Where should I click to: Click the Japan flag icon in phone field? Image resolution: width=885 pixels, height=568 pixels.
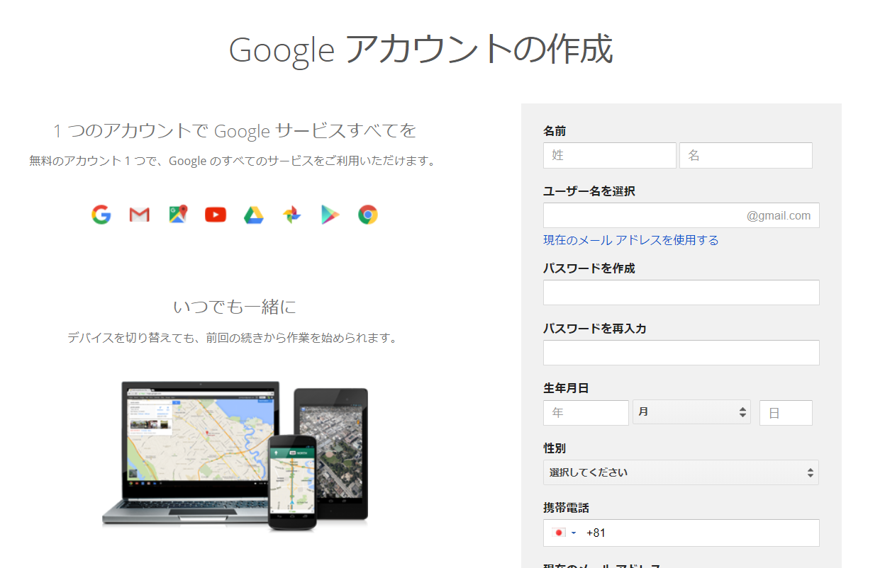click(x=557, y=533)
